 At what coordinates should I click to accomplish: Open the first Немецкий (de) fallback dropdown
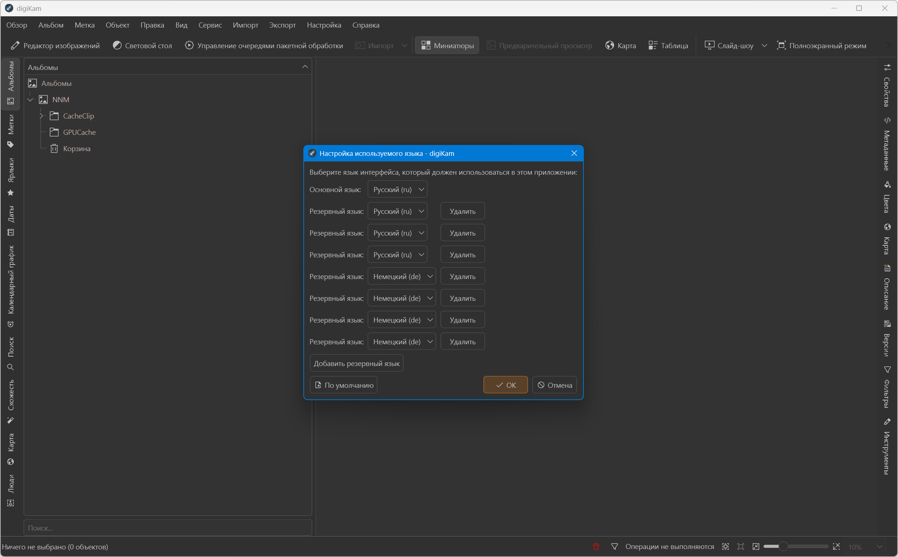point(402,276)
